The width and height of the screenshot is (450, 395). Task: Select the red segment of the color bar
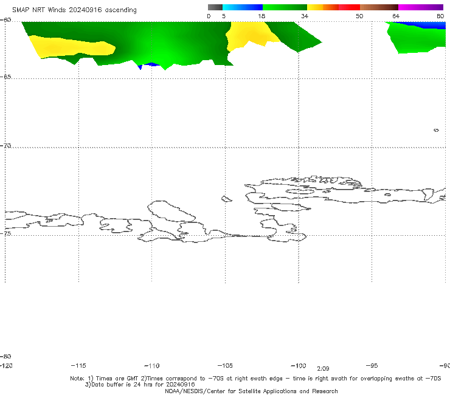(349, 7)
